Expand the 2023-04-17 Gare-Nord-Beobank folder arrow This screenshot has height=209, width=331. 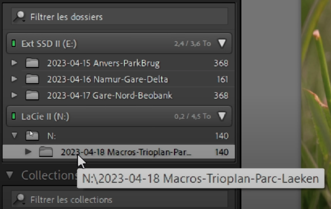tap(14, 95)
